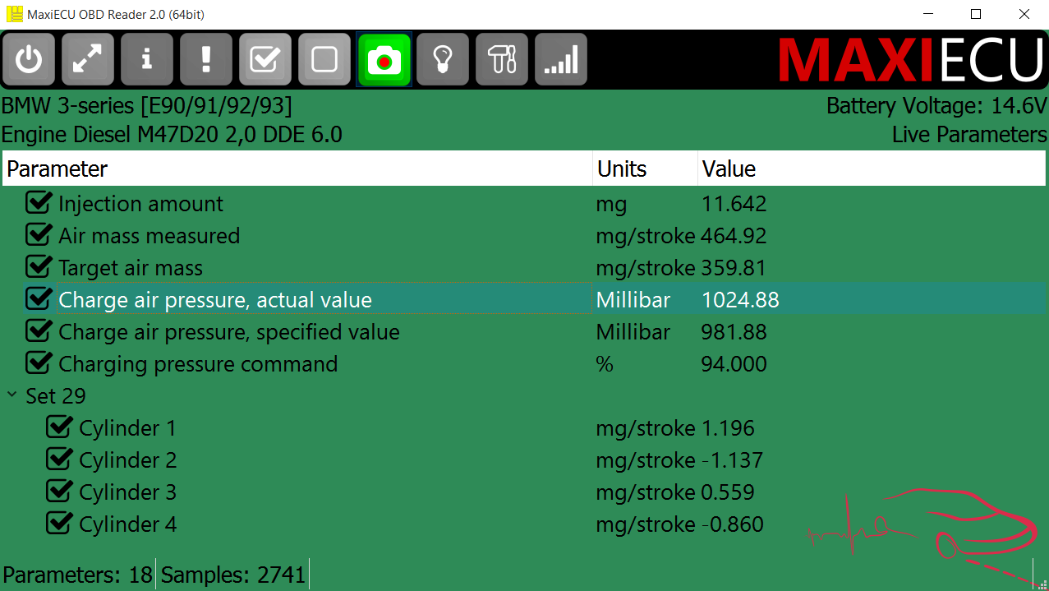
Task: Select the Target air mass row label
Action: 131,268
